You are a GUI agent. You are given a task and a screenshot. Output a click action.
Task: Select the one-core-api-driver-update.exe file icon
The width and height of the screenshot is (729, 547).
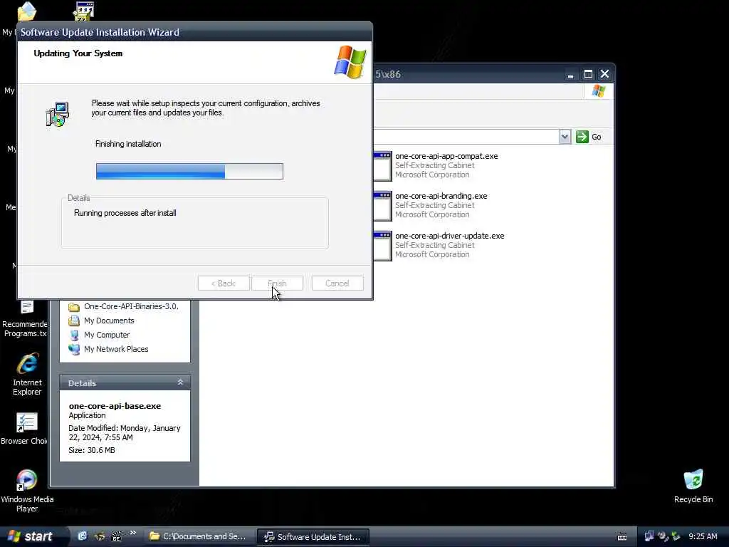tap(382, 246)
